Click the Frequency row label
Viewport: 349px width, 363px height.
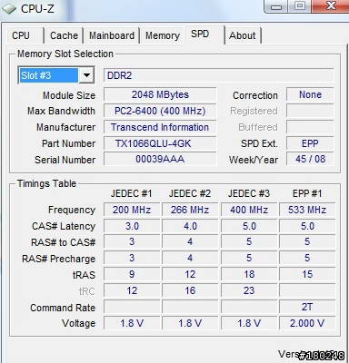pyautogui.click(x=72, y=210)
